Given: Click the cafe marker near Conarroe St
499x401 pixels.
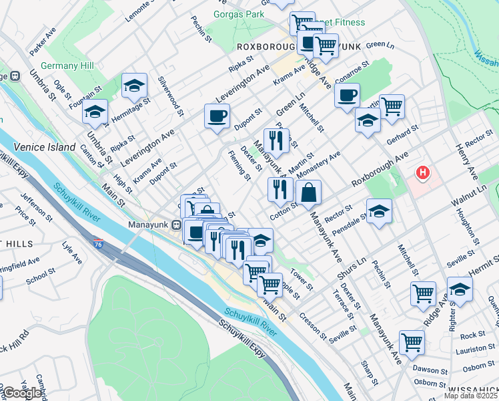Looking at the screenshot, I should 347,96.
